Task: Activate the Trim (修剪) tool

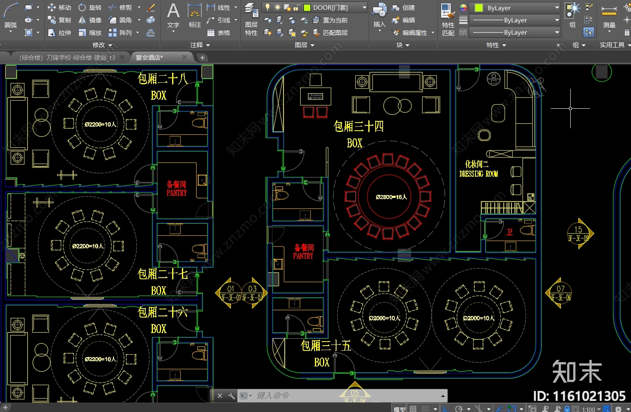Action: pyautogui.click(x=120, y=7)
